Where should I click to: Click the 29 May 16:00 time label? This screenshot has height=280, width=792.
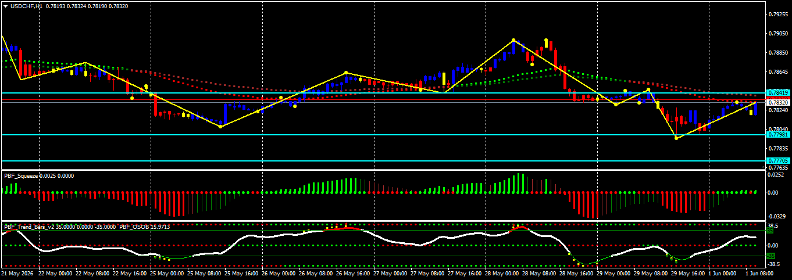tap(688, 273)
